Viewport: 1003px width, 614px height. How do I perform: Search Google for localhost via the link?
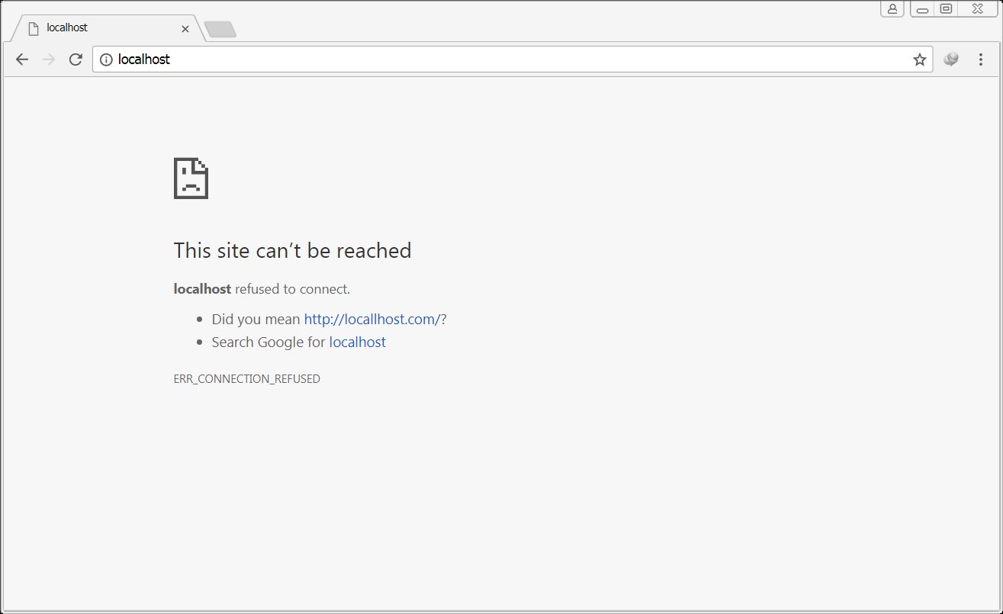coord(357,342)
